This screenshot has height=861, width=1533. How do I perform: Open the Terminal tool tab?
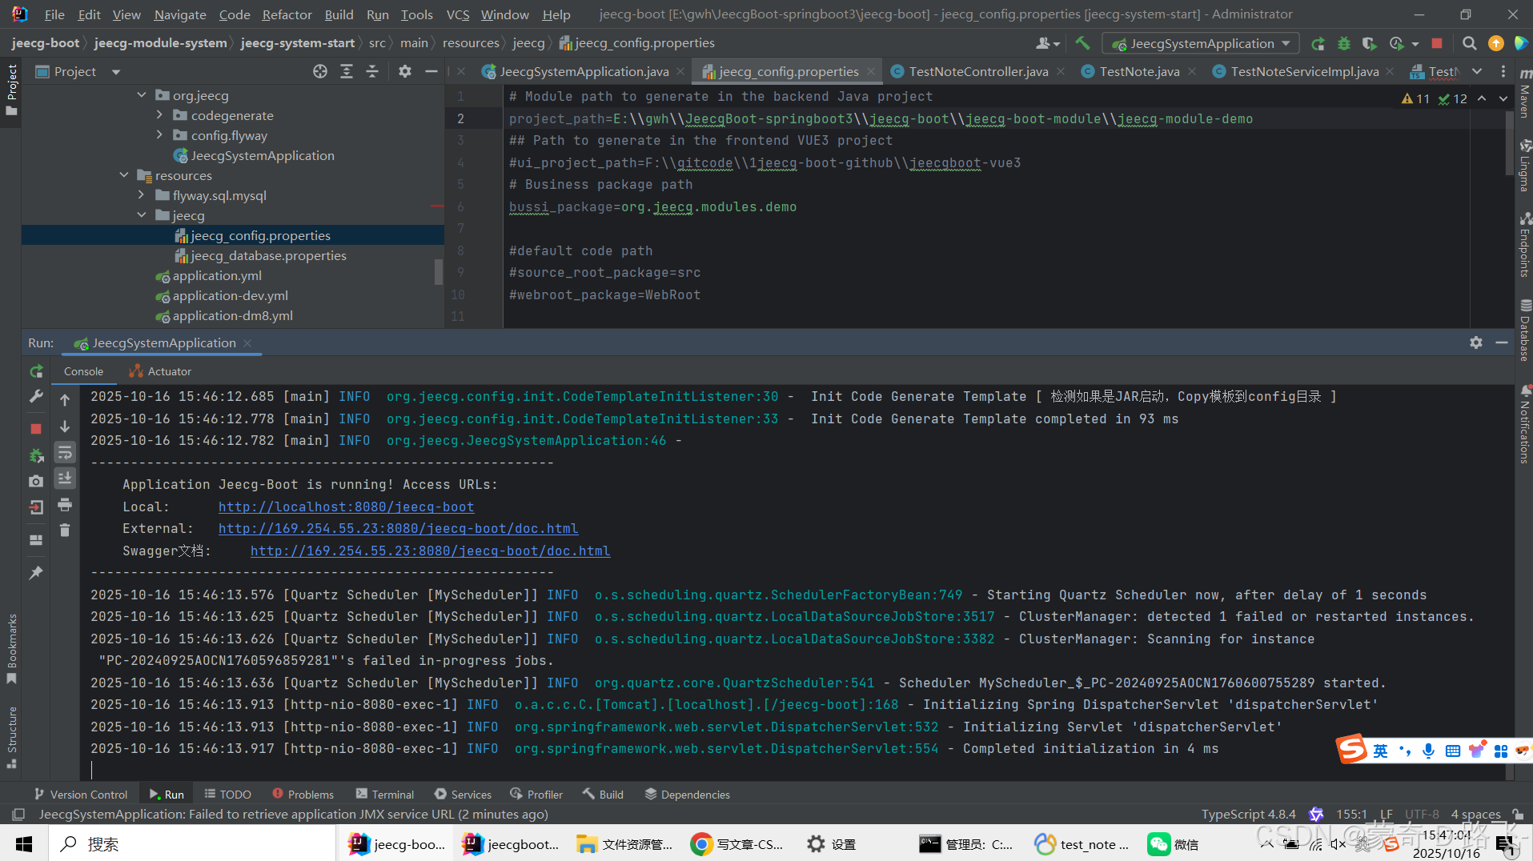pyautogui.click(x=385, y=795)
